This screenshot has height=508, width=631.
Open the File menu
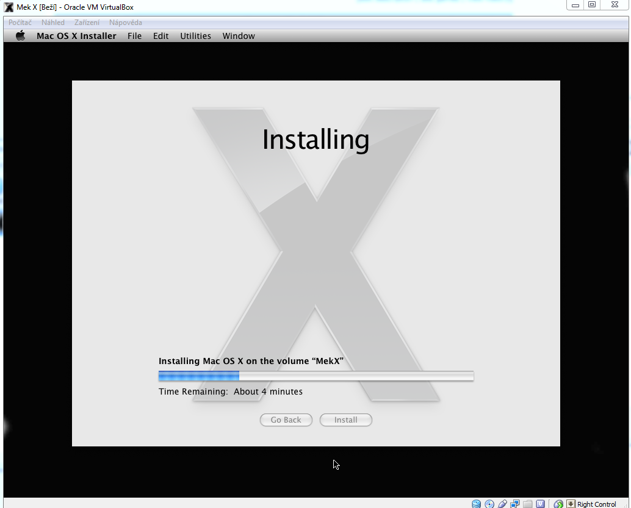134,36
